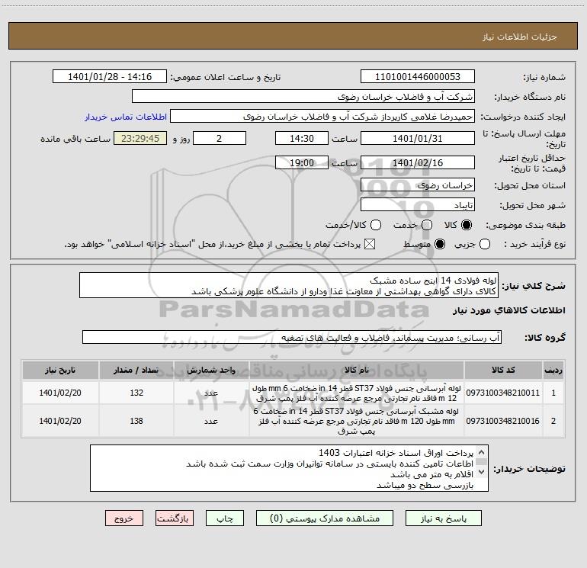Click the goods group field
Viewport: 587px width, 568px height.
[292, 337]
